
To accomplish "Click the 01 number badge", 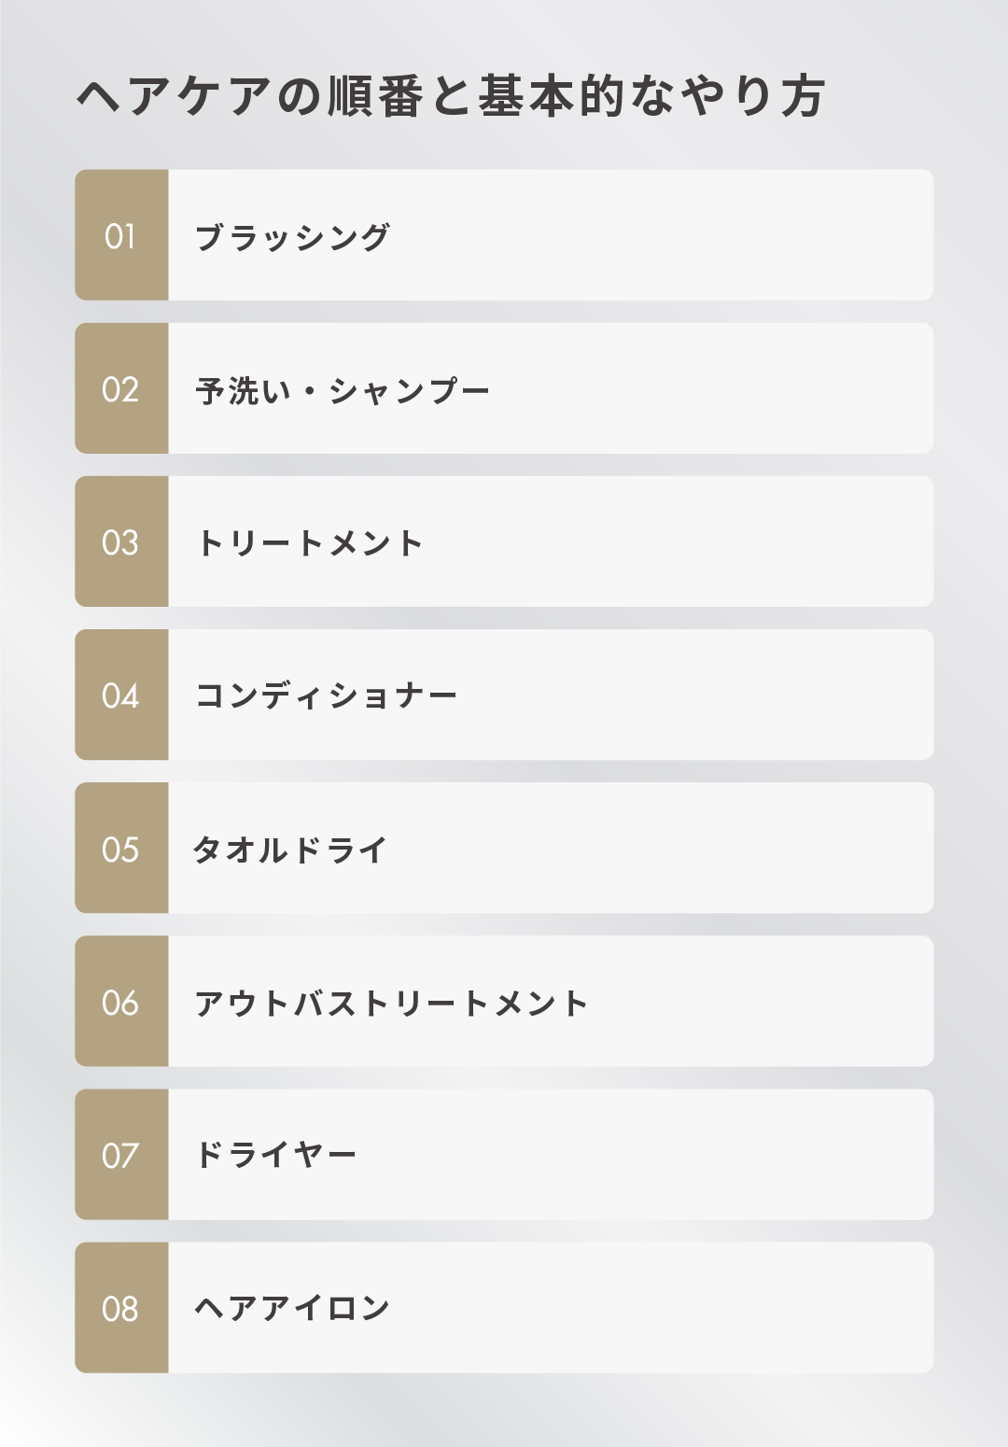I will (121, 235).
